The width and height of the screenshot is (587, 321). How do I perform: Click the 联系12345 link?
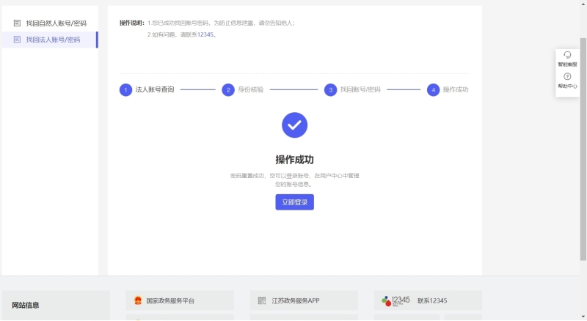point(432,300)
